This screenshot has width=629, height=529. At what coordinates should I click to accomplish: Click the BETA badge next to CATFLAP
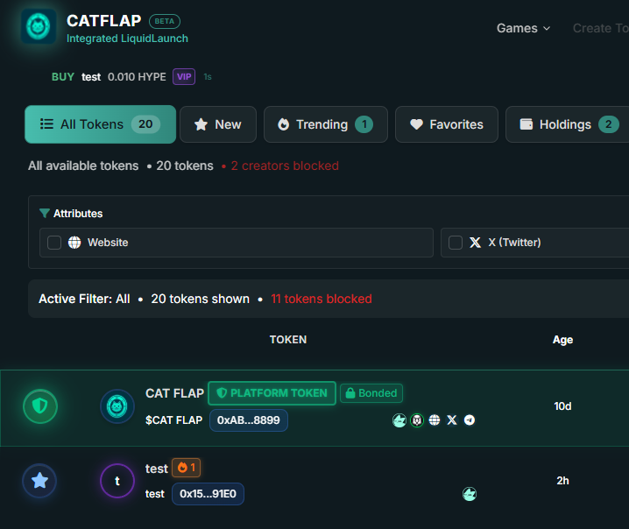tap(165, 21)
